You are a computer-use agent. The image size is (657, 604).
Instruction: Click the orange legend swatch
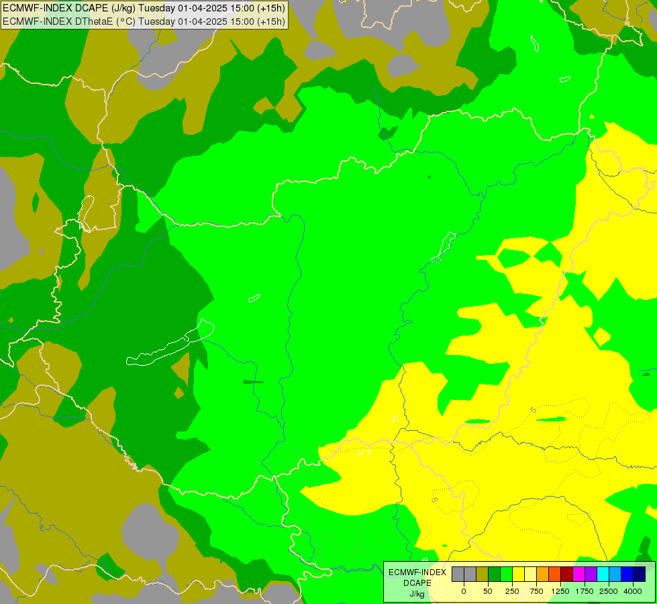[543, 574]
